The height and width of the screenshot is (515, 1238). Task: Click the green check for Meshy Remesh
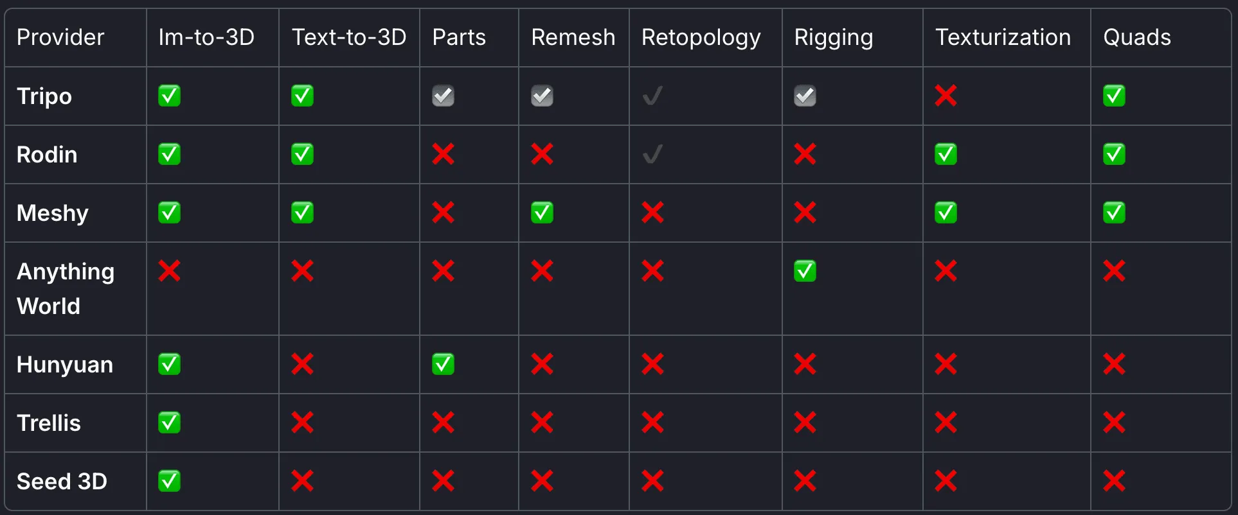(542, 213)
